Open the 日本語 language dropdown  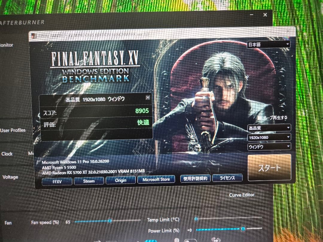coord(268,45)
